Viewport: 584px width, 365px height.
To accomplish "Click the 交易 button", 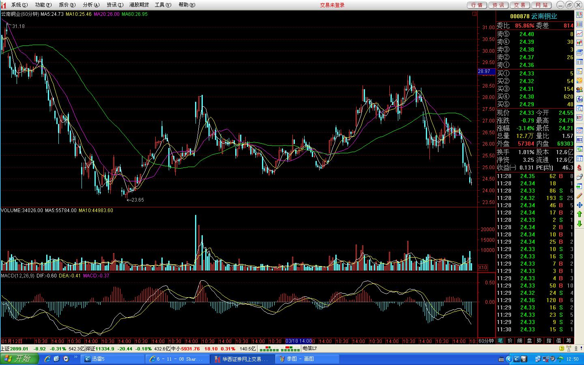I will click(x=520, y=5).
